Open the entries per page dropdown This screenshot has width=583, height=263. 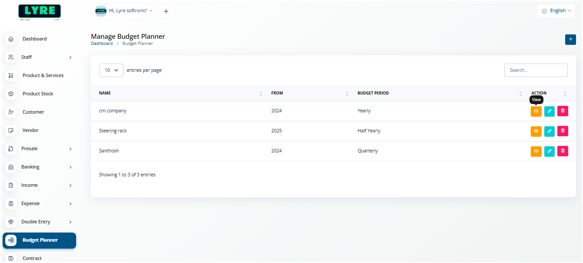pos(111,70)
